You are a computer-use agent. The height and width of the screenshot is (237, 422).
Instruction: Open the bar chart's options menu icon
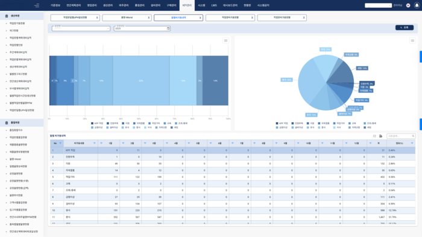pos(225,40)
